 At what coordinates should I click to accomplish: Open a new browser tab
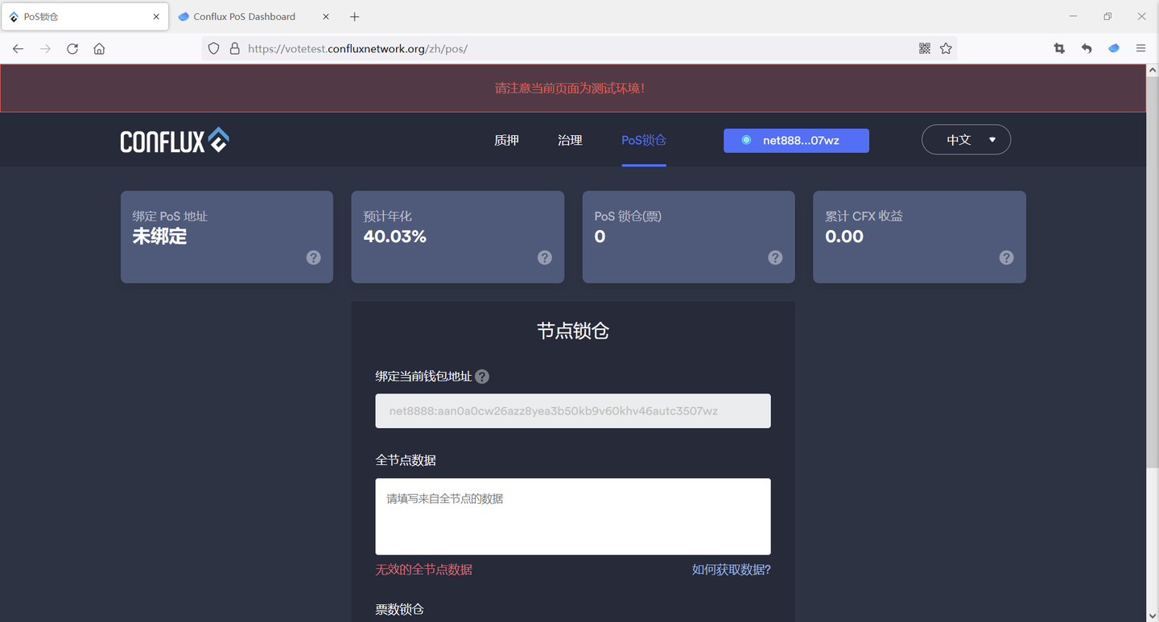pyautogui.click(x=355, y=16)
